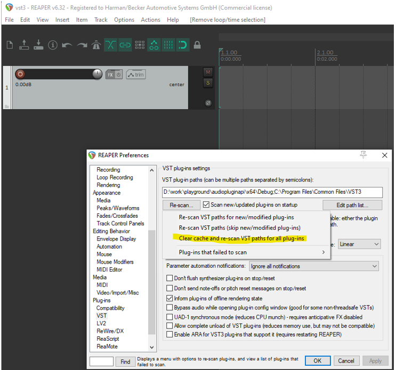Uncheck Inform plug-ins of offline rendering
The height and width of the screenshot is (370, 396).
tap(169, 298)
